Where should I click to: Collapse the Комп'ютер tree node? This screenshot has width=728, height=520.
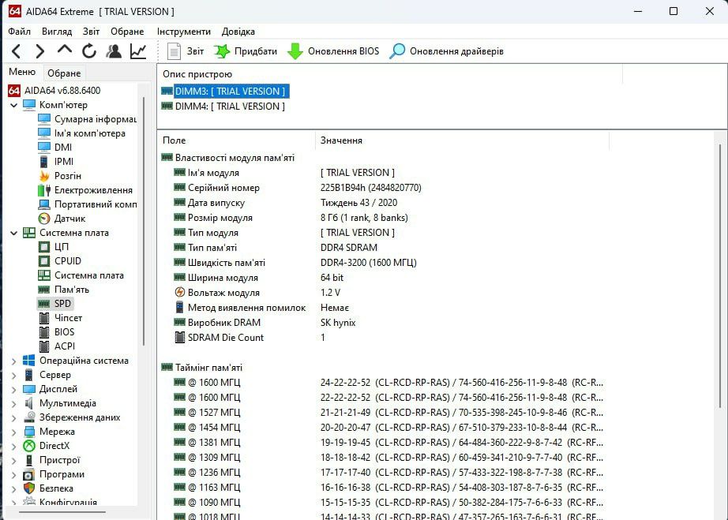(14, 105)
